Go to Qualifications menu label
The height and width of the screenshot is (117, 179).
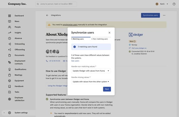tap(20, 69)
